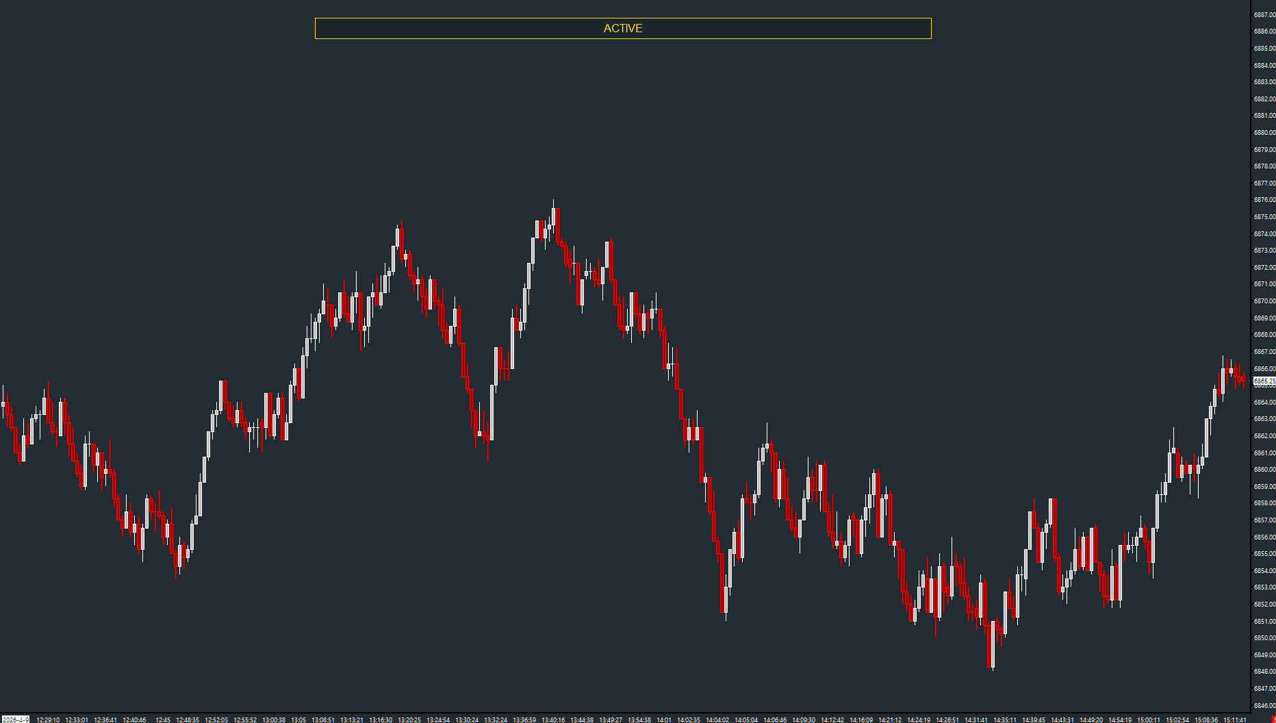Select the 12:45 time axis marker
This screenshot has width=1276, height=723.
[x=163, y=720]
